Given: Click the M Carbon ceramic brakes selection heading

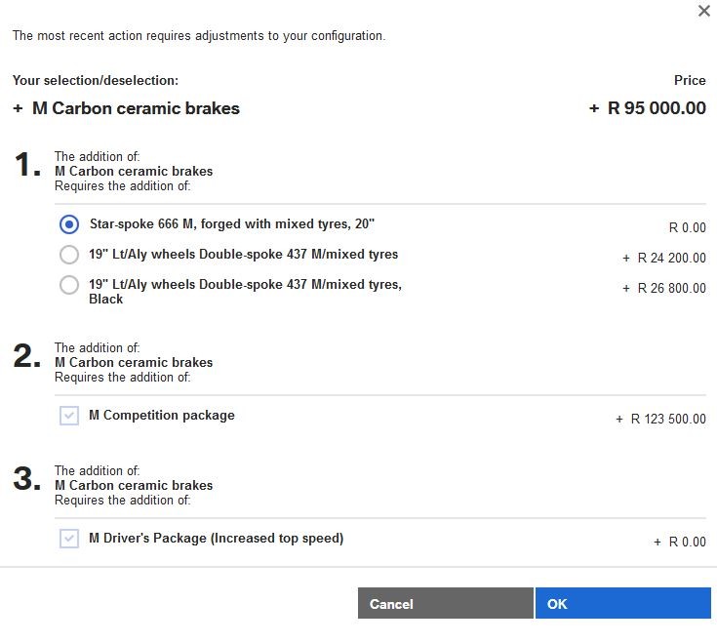Looking at the screenshot, I should (x=136, y=108).
